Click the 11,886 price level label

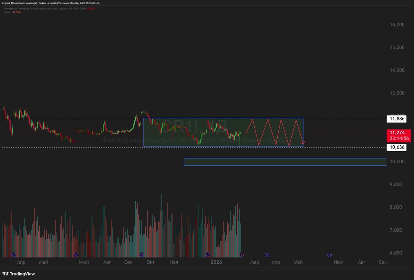396,119
